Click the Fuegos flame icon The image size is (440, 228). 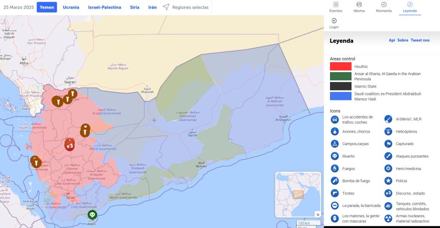click(x=334, y=168)
